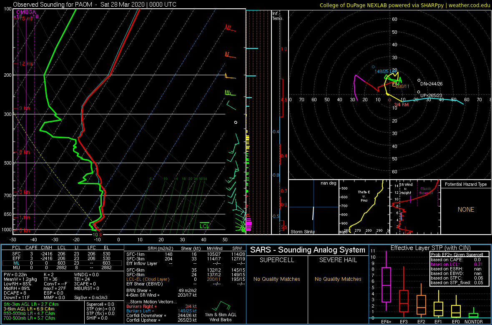
Task: Click the NONE hazard type label
Action: [466, 210]
